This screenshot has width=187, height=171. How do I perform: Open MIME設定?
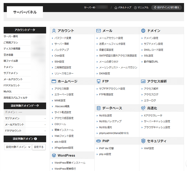pyautogui.click(x=60, y=100)
